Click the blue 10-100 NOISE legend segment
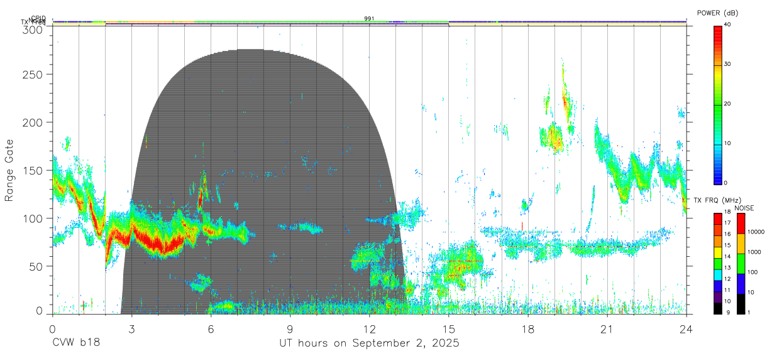This screenshot has width=772, height=356. pos(741,283)
